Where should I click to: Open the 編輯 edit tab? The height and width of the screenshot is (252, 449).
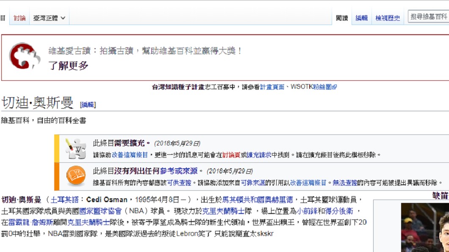click(361, 18)
